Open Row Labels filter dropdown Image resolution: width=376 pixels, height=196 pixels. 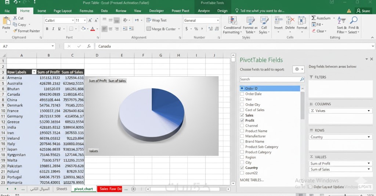tap(34, 72)
